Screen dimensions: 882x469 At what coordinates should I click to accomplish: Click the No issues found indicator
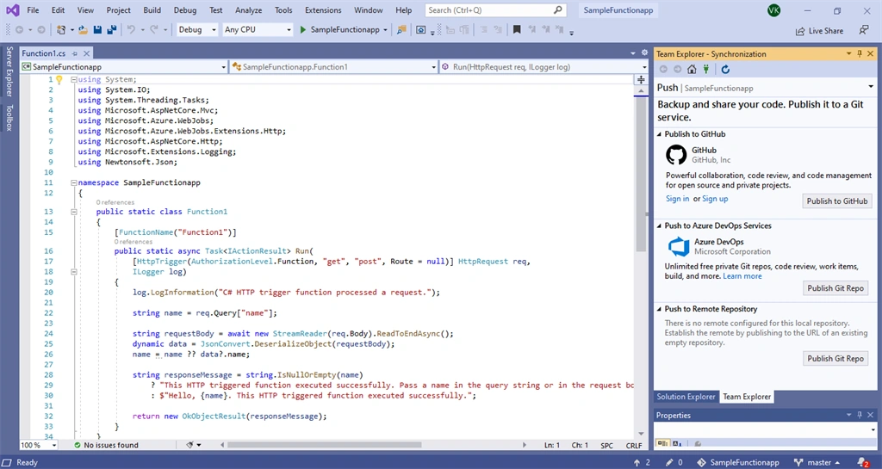(x=106, y=445)
